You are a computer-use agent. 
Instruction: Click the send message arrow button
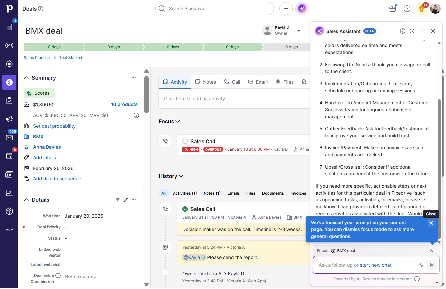431,265
